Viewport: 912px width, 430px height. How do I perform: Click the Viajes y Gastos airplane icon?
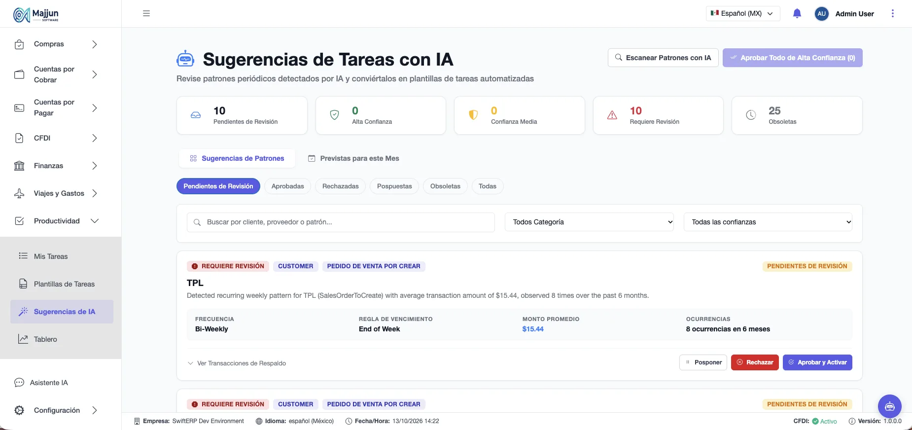tap(19, 193)
